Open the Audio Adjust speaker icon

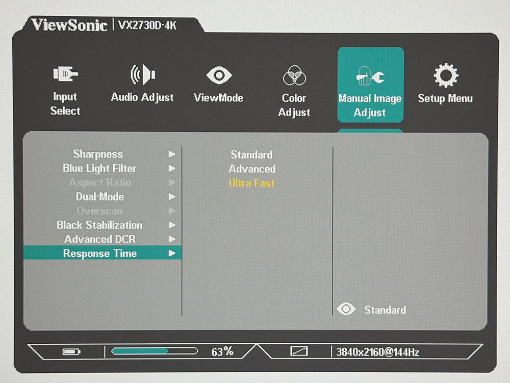pos(142,74)
